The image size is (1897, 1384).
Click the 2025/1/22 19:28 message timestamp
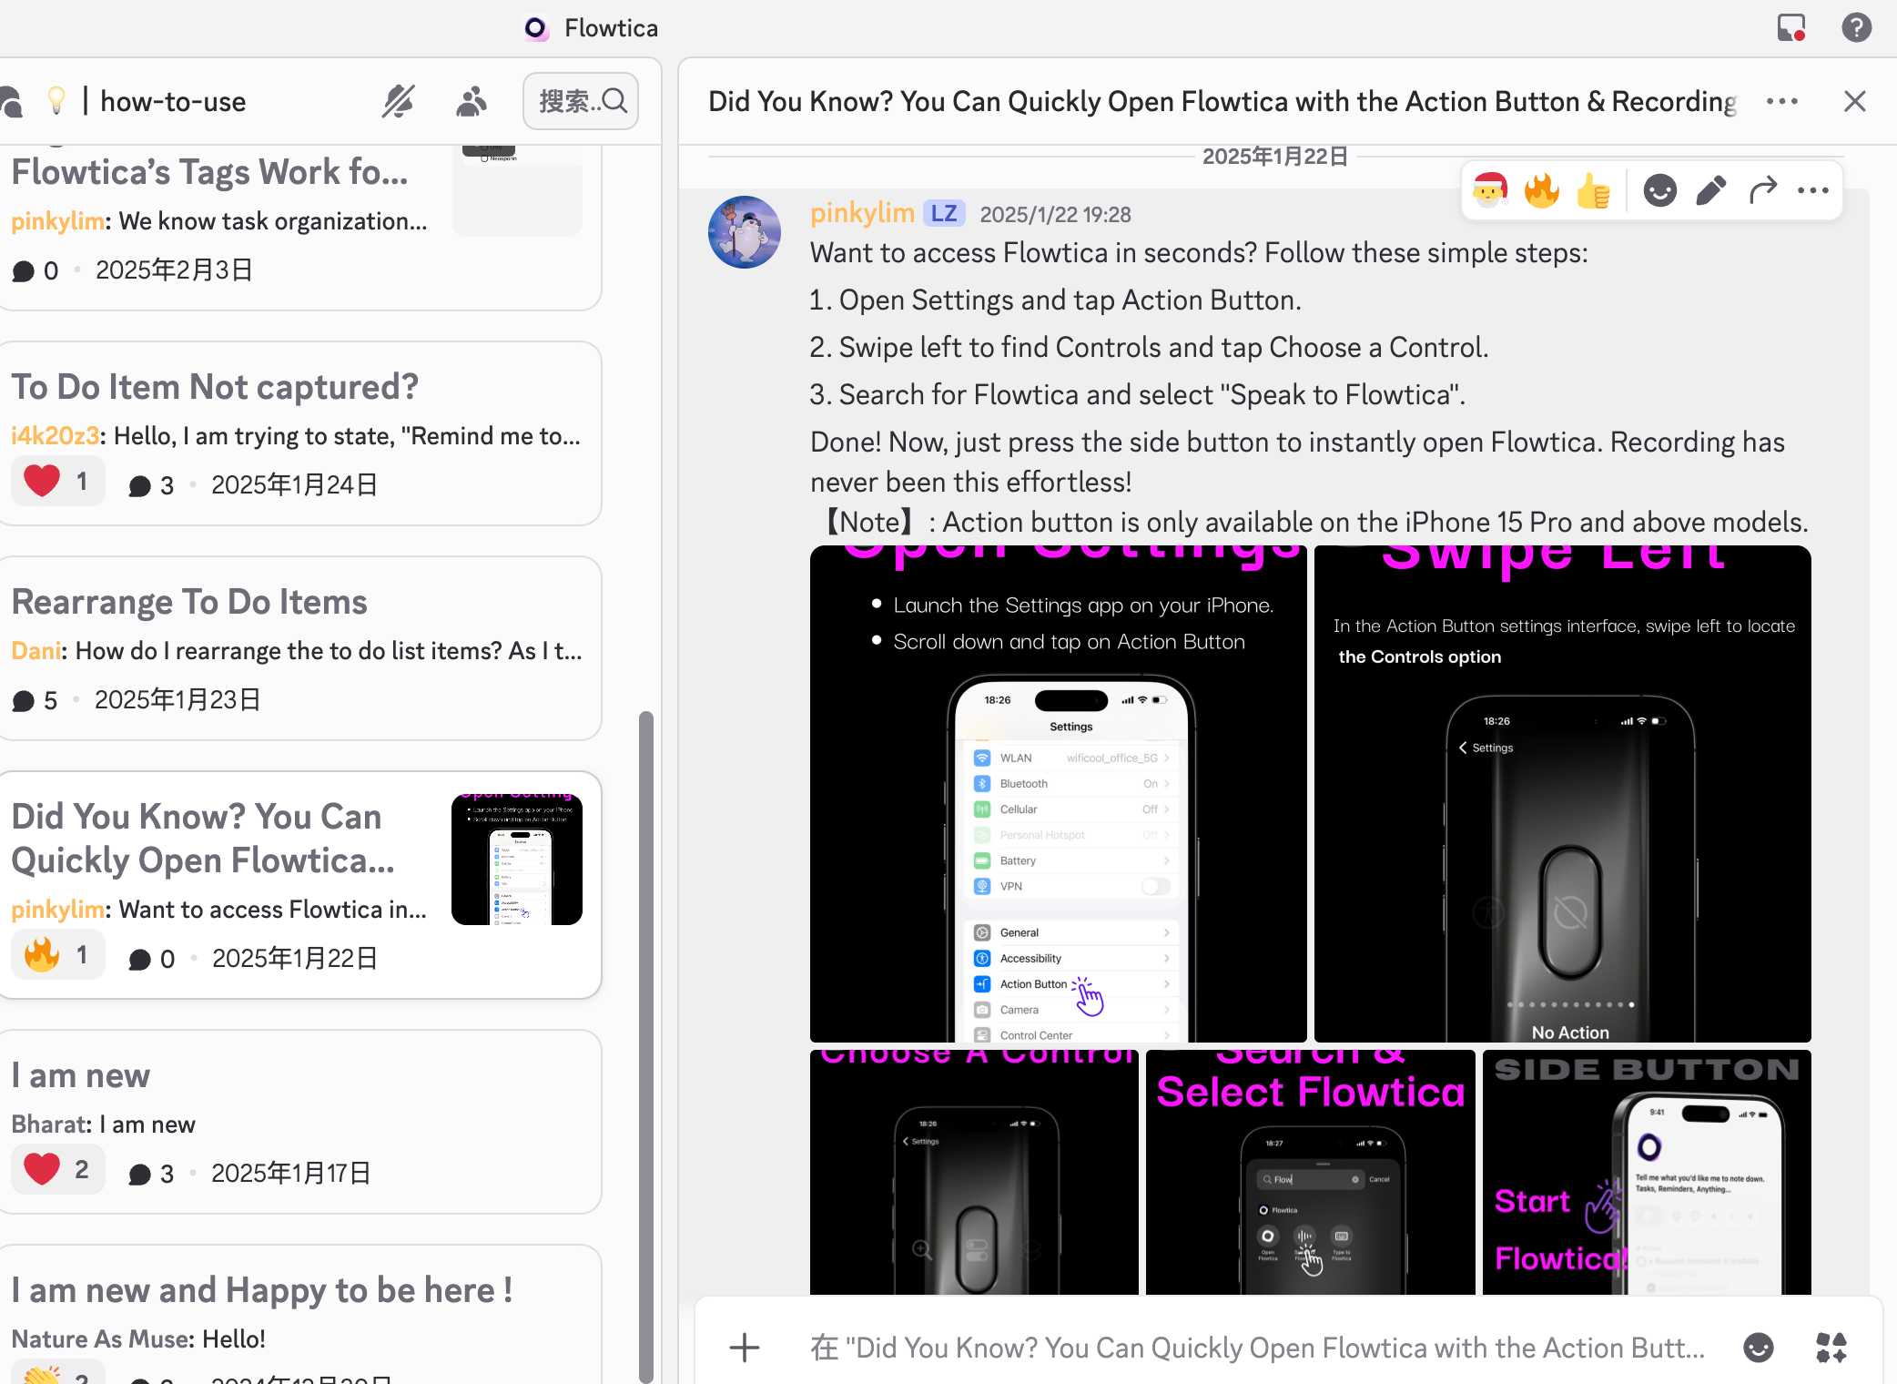click(1055, 215)
